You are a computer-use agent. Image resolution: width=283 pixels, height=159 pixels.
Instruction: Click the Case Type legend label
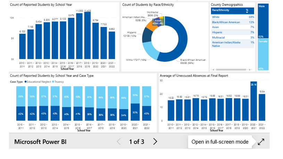[16, 82]
